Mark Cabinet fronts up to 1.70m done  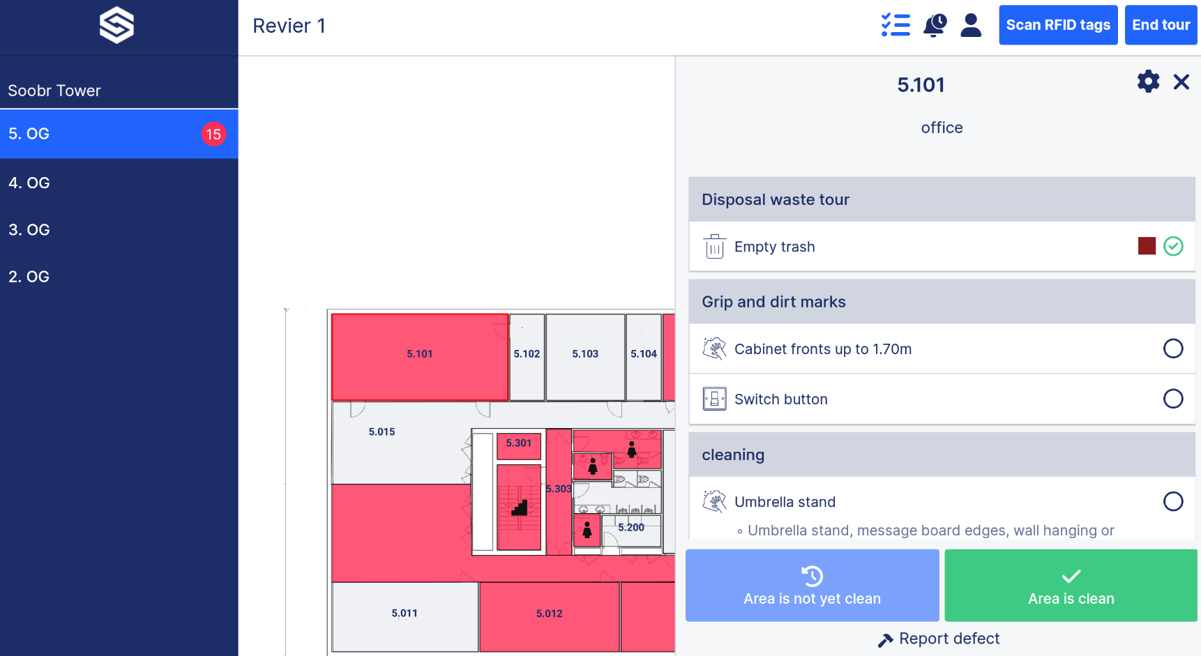coord(1173,349)
